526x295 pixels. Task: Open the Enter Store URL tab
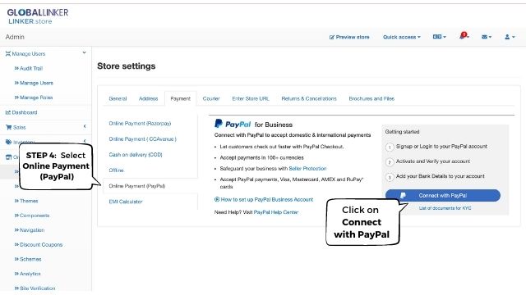(251, 98)
